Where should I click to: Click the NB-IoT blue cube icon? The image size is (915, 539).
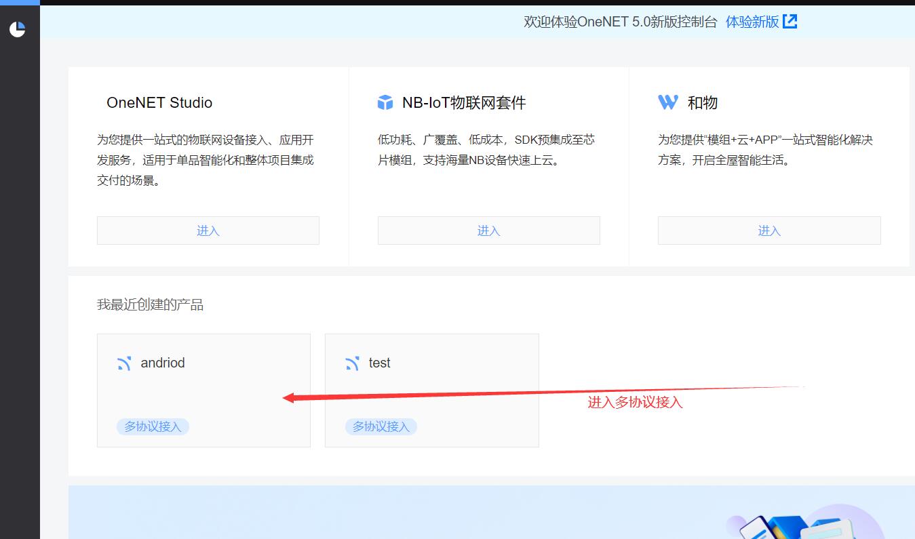click(x=385, y=102)
